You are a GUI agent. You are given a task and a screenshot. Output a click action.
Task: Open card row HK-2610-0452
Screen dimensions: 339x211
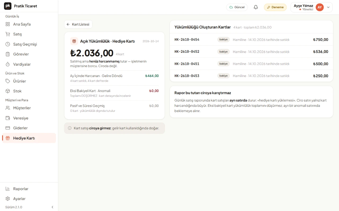(x=251, y=52)
